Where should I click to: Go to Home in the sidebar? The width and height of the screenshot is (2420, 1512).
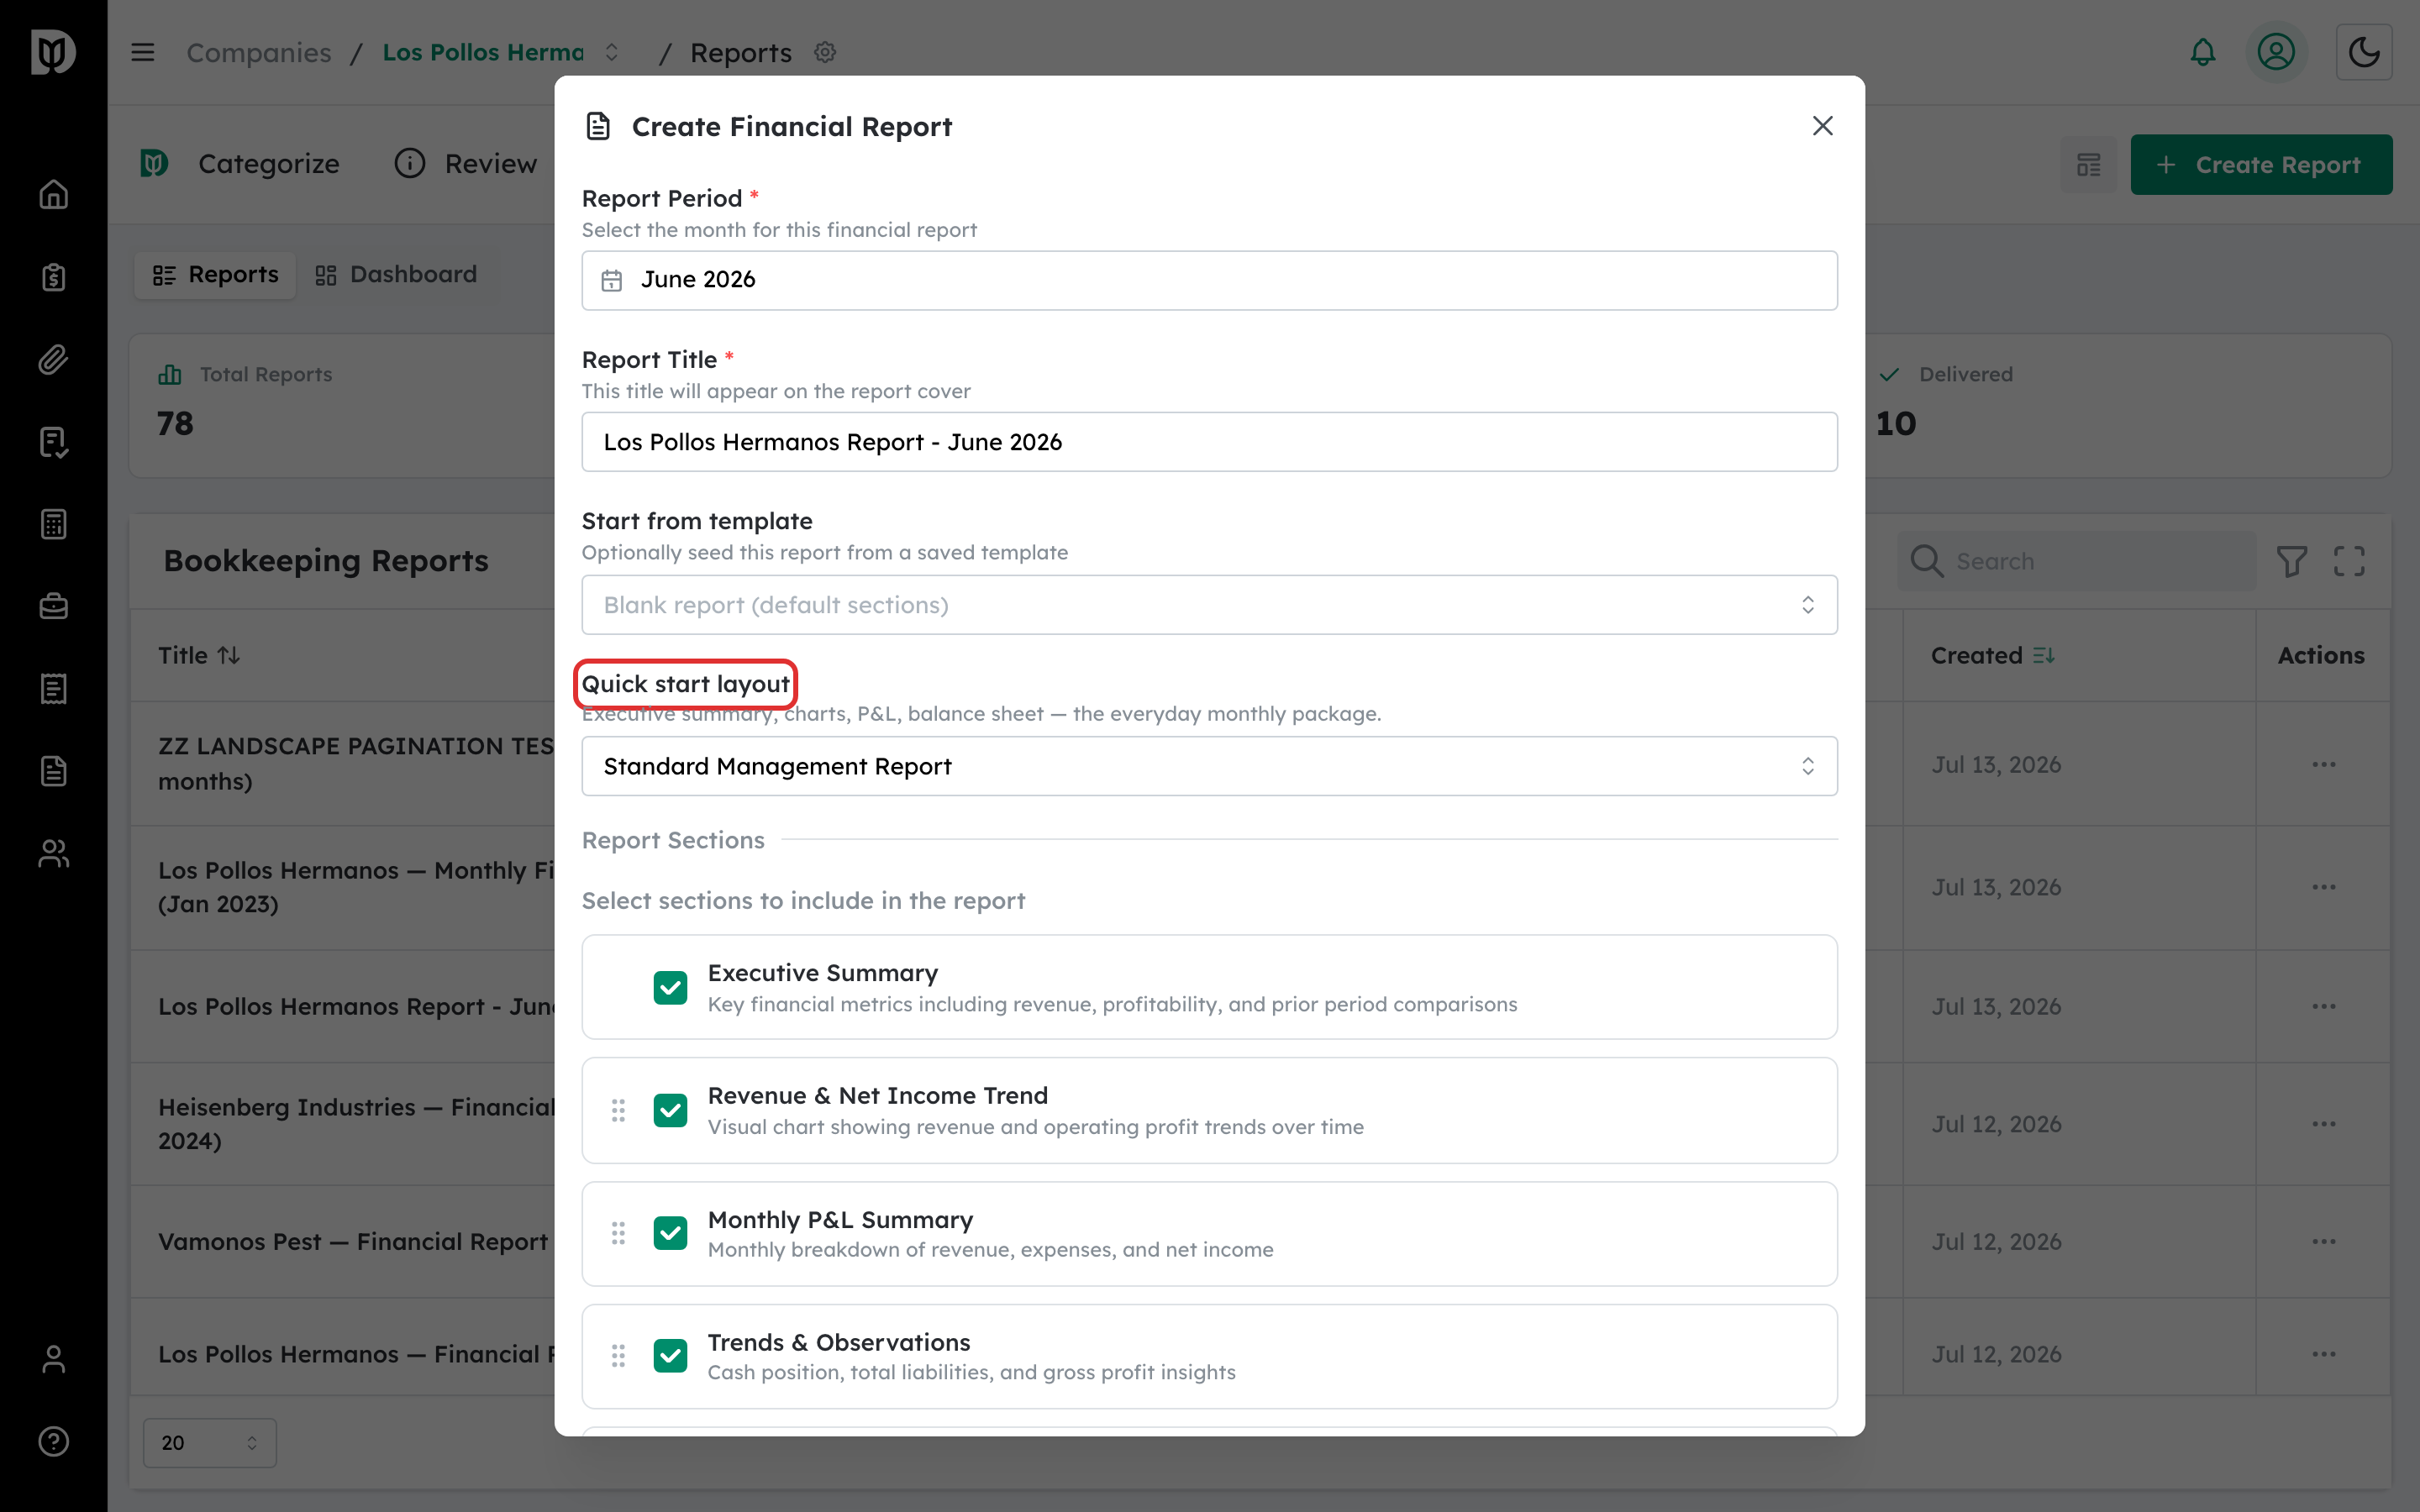pos(53,194)
